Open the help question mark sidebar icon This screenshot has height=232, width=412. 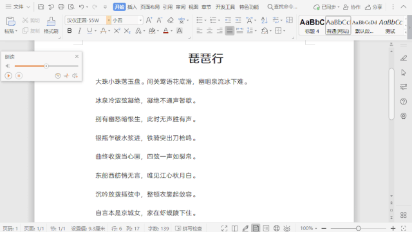click(404, 101)
